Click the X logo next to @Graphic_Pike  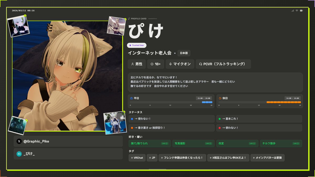[19, 141]
